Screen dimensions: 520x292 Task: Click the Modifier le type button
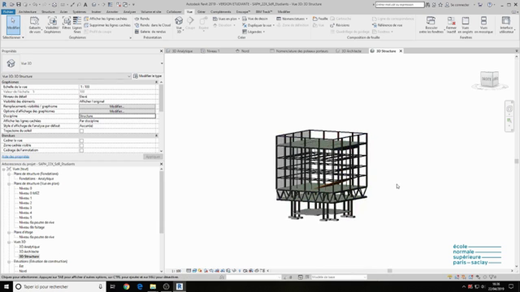point(147,76)
